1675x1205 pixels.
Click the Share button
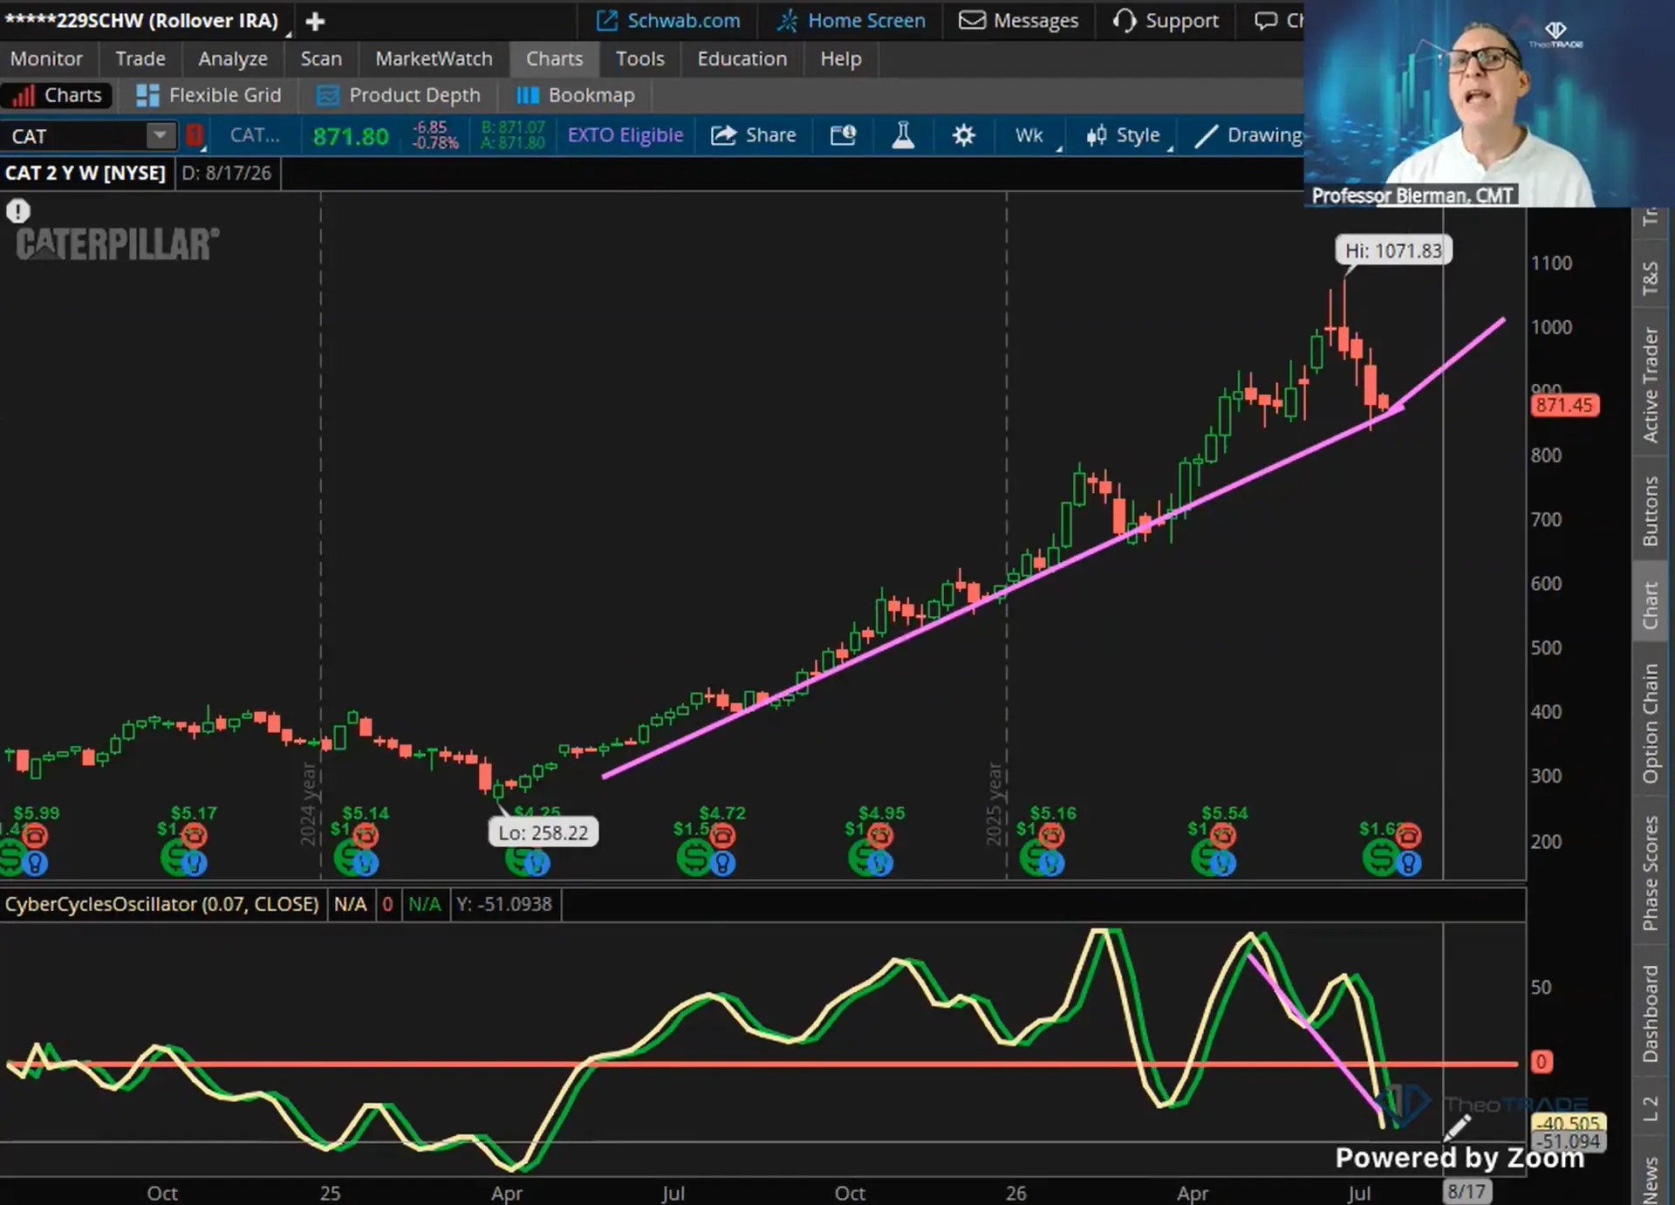click(x=754, y=135)
